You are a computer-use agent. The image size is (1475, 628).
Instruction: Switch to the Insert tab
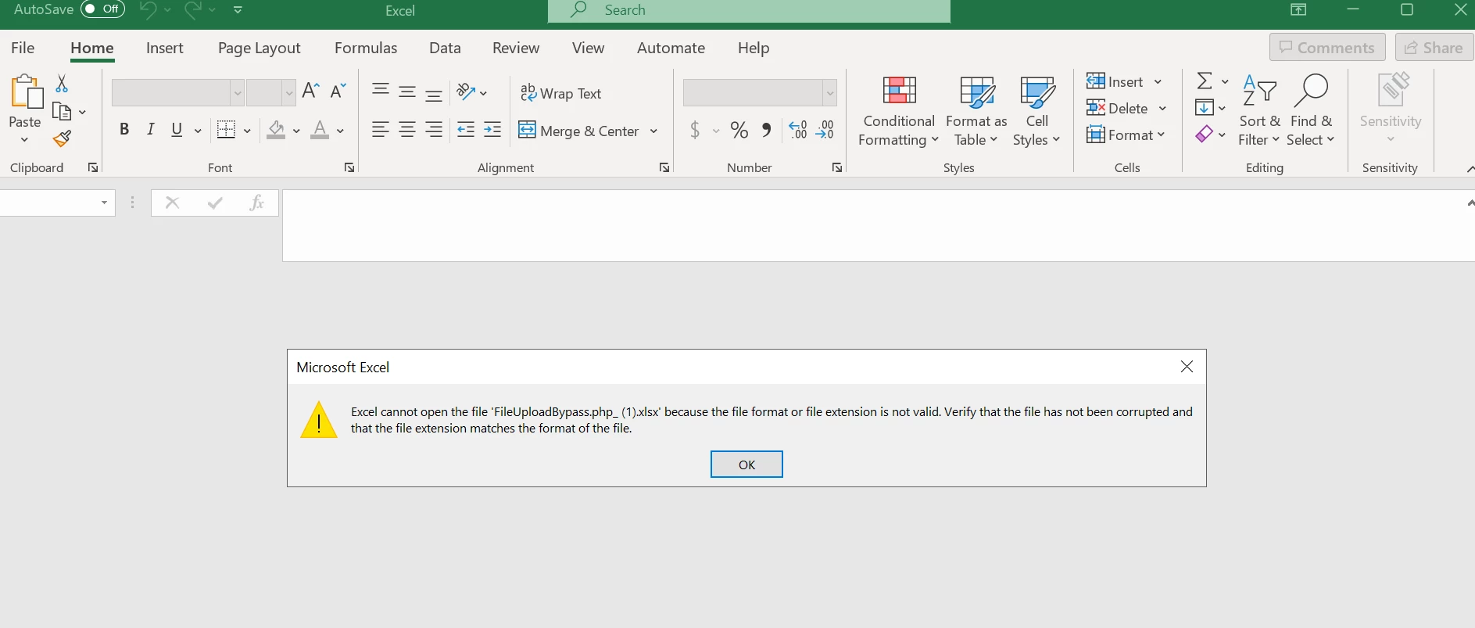pyautogui.click(x=164, y=48)
